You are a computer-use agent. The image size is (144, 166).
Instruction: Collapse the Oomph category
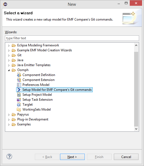pyautogui.click(x=9, y=70)
